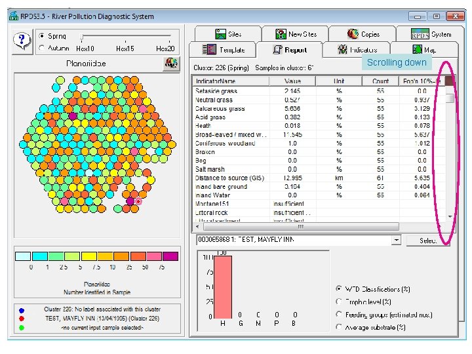Click value 12.995 for Distance to source
The height and width of the screenshot is (354, 472).
(292, 178)
